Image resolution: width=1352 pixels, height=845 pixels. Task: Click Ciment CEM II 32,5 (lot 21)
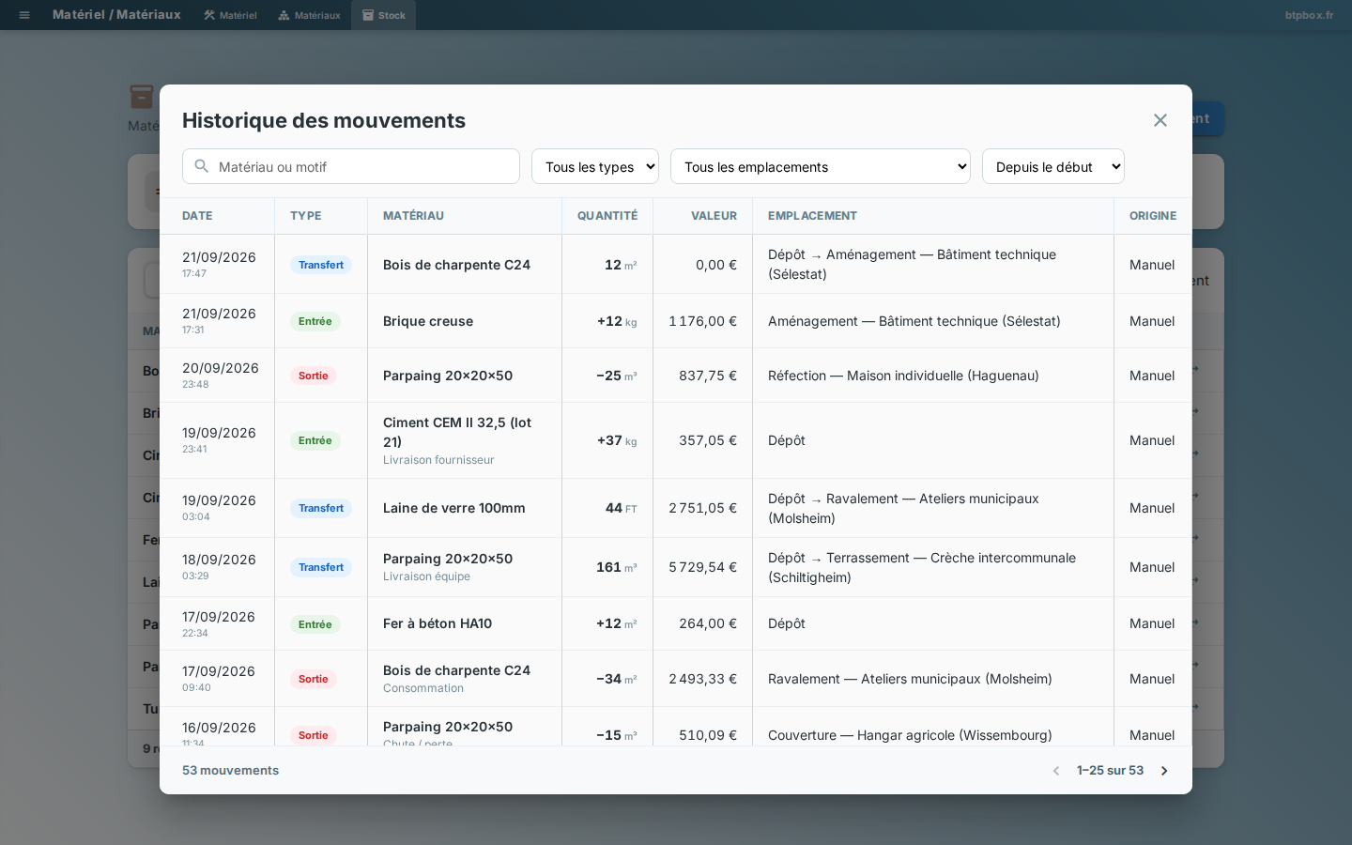click(x=457, y=432)
